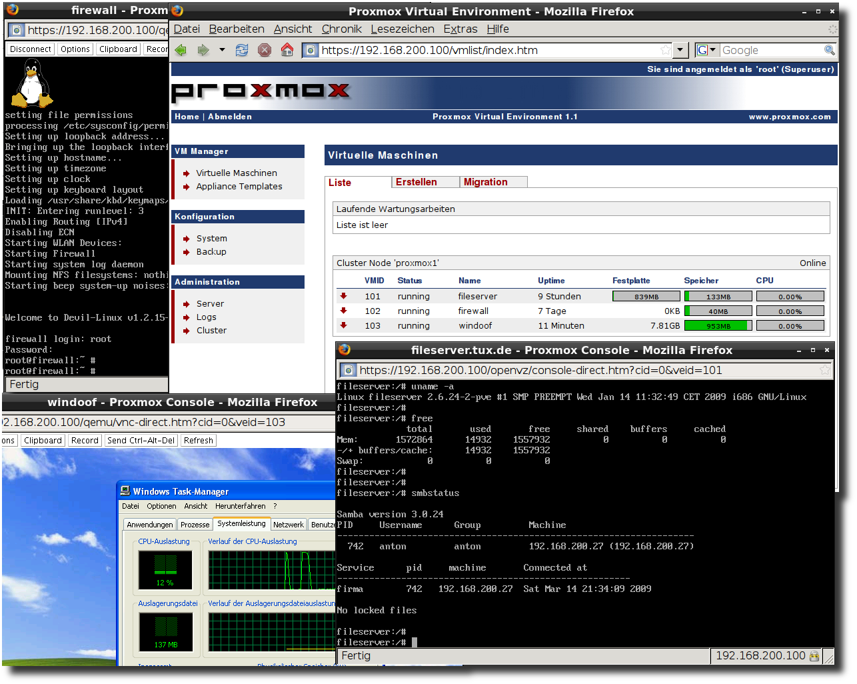Screen dimensions: 857x684
Task: Switch to the Migration tab
Action: pyautogui.click(x=494, y=182)
